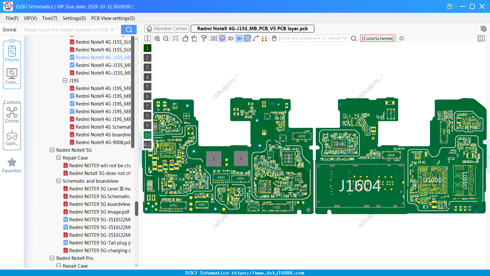Click the mouse settings icon

[274, 38]
